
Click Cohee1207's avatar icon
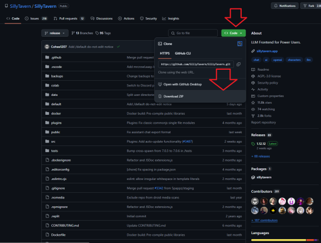tap(47, 47)
